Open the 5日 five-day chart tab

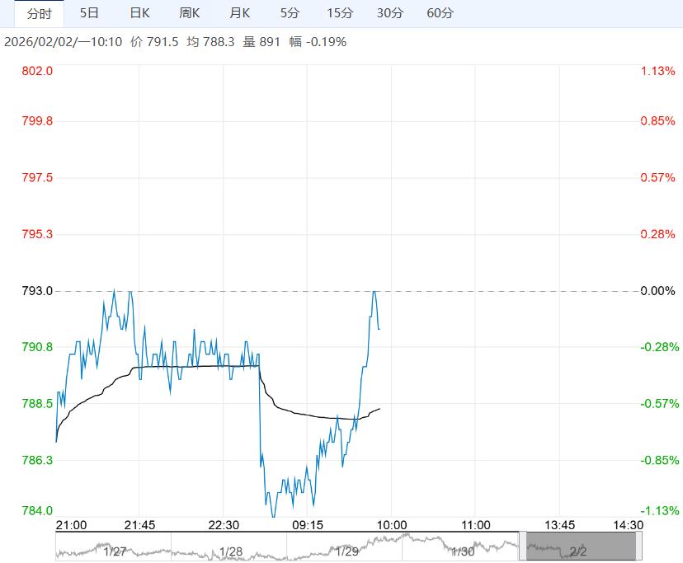89,14
